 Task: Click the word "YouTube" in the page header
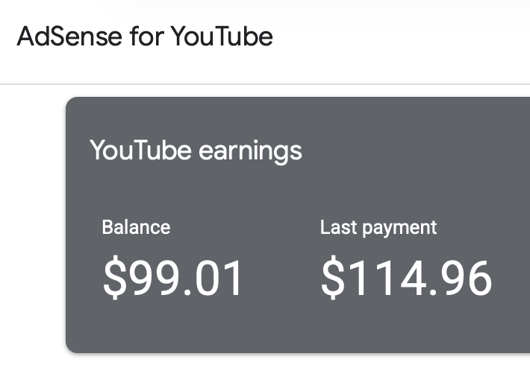(222, 37)
